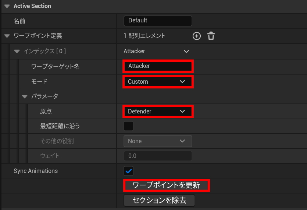Collapse the Active Section header
Screen dimensions: 307x210
7,6
